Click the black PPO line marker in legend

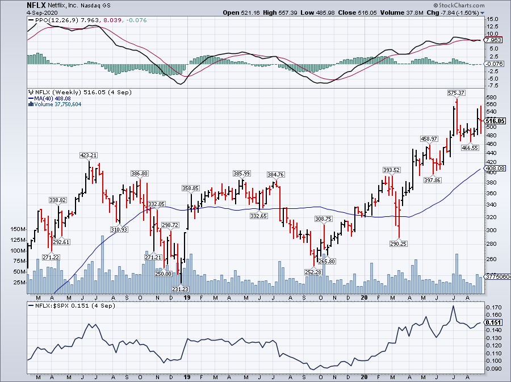point(31,20)
